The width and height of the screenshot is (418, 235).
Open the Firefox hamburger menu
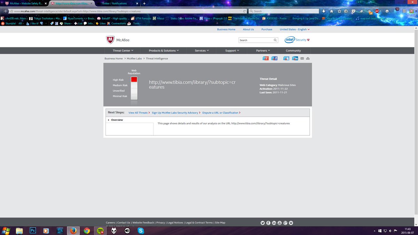404,11
